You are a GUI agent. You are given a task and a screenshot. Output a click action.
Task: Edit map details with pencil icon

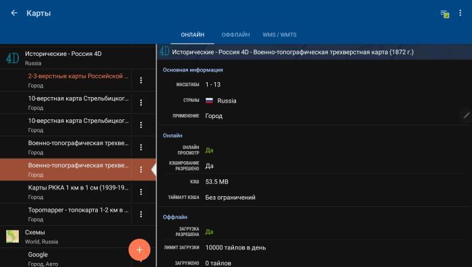[467, 115]
